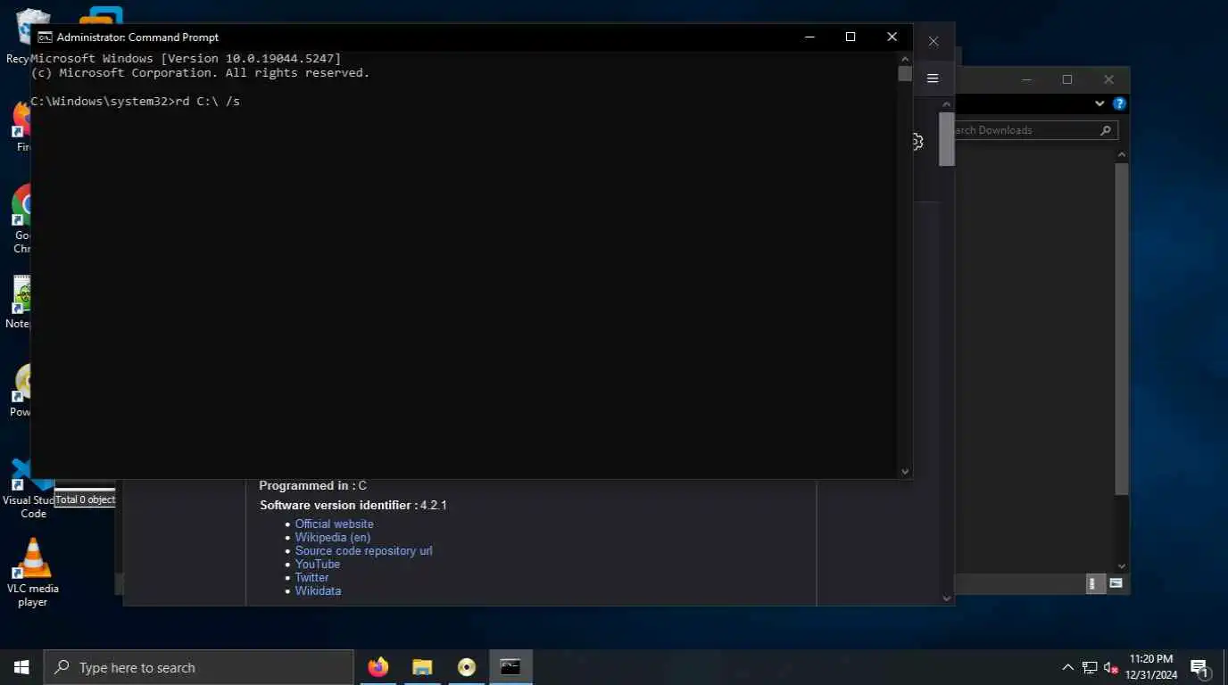This screenshot has height=685, width=1228.
Task: Click the browser page scrollbar thumb
Action: [x=947, y=138]
